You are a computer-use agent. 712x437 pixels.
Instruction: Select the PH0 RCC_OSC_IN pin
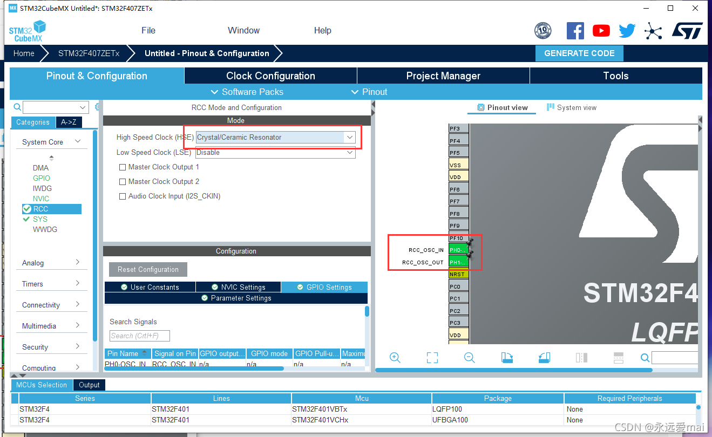pyautogui.click(x=458, y=250)
